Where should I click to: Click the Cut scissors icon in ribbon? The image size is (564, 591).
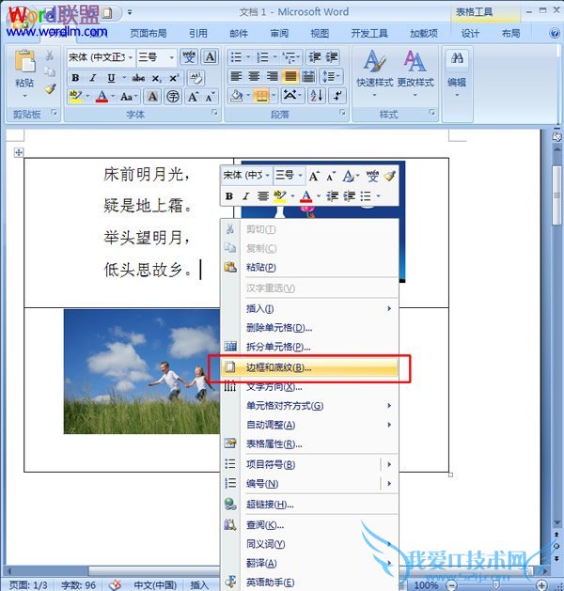click(50, 55)
